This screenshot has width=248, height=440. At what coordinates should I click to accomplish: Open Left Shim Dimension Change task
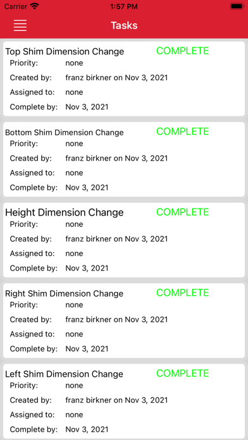pyautogui.click(x=124, y=401)
